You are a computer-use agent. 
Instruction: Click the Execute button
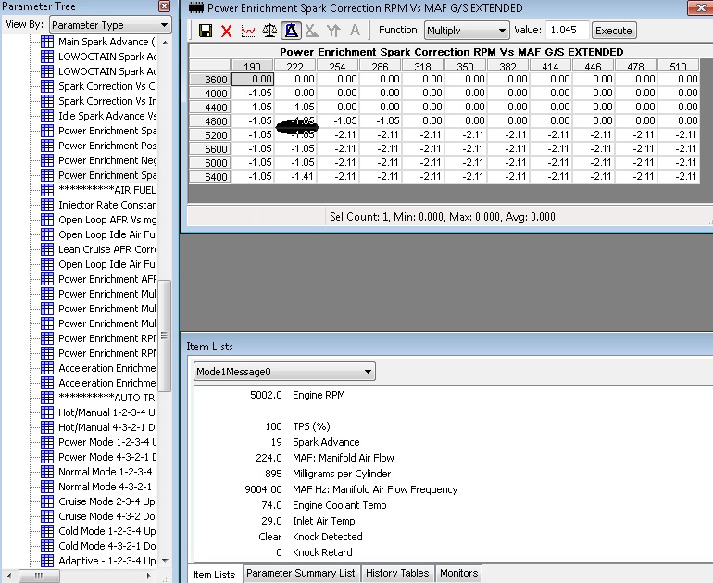tap(613, 31)
